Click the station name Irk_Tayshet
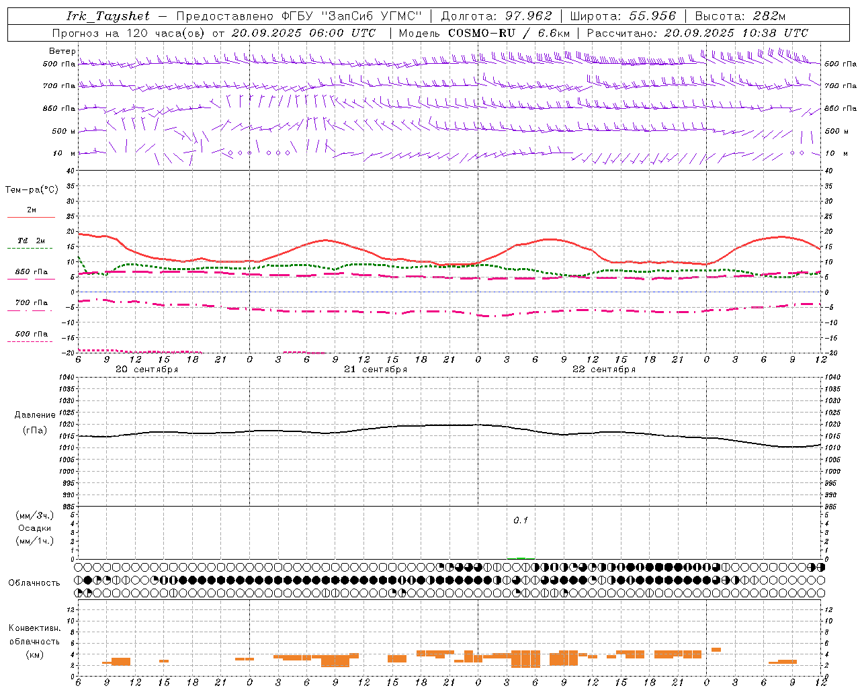The width and height of the screenshot is (860, 688). click(108, 16)
